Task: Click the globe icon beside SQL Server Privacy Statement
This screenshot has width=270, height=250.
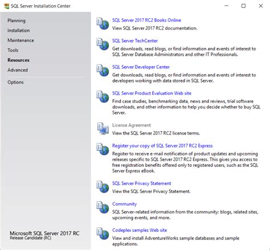Action: [x=103, y=187]
